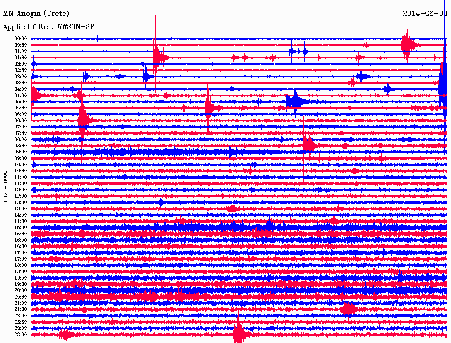Image resolution: width=451 pixels, height=343 pixels.
Task: Select the 12:30 time label
Action: pyautogui.click(x=21, y=196)
